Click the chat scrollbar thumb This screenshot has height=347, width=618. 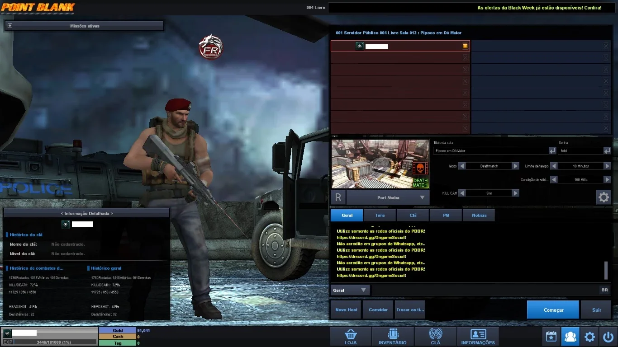(606, 270)
